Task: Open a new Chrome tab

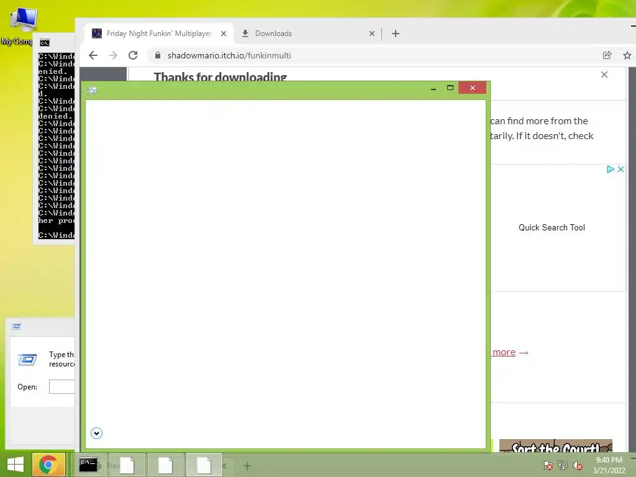Action: pyautogui.click(x=396, y=34)
